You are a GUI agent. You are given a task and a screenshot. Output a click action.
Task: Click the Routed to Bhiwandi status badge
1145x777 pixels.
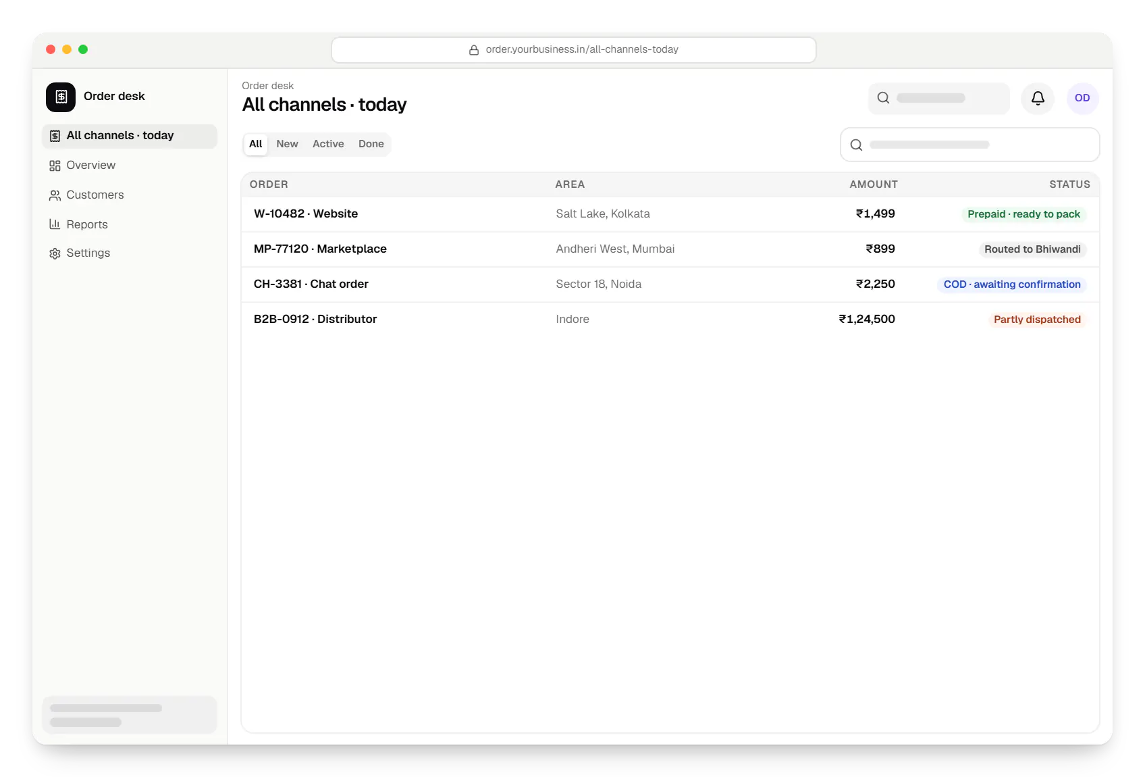point(1032,249)
